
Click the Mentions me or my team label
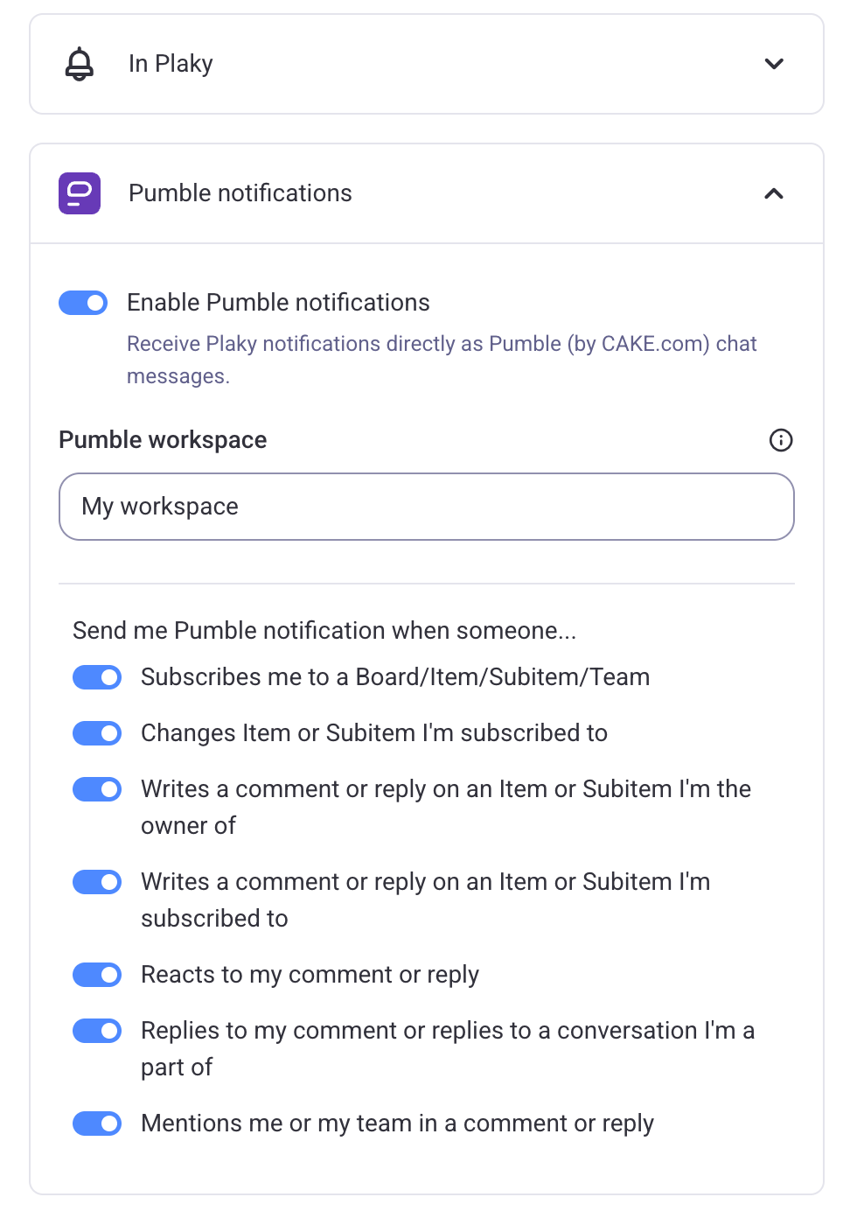397,1123
